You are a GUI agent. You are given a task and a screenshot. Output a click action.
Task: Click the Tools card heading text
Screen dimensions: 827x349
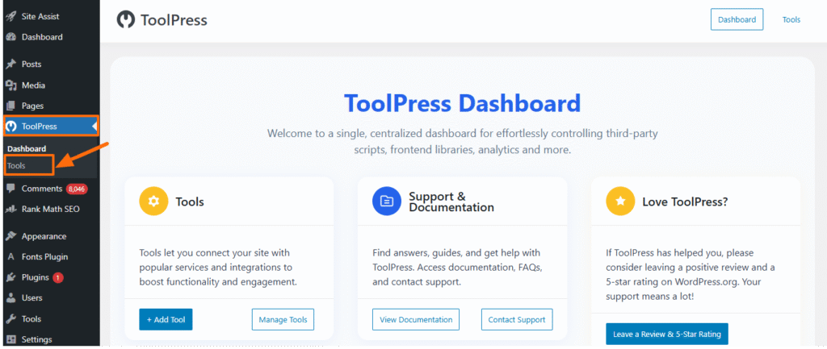(190, 202)
